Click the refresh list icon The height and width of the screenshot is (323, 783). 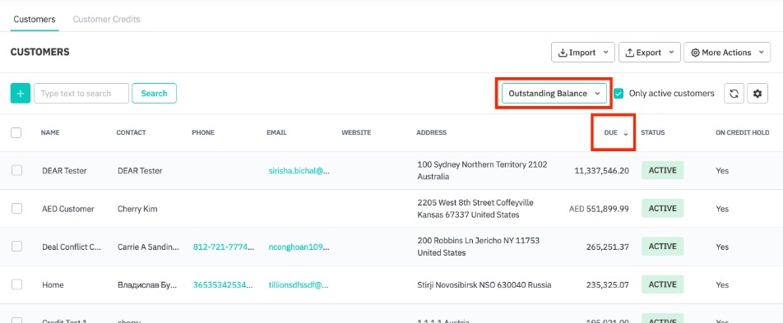734,94
